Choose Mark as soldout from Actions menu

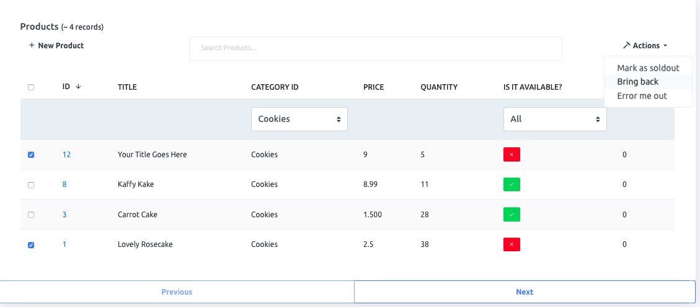click(x=648, y=68)
